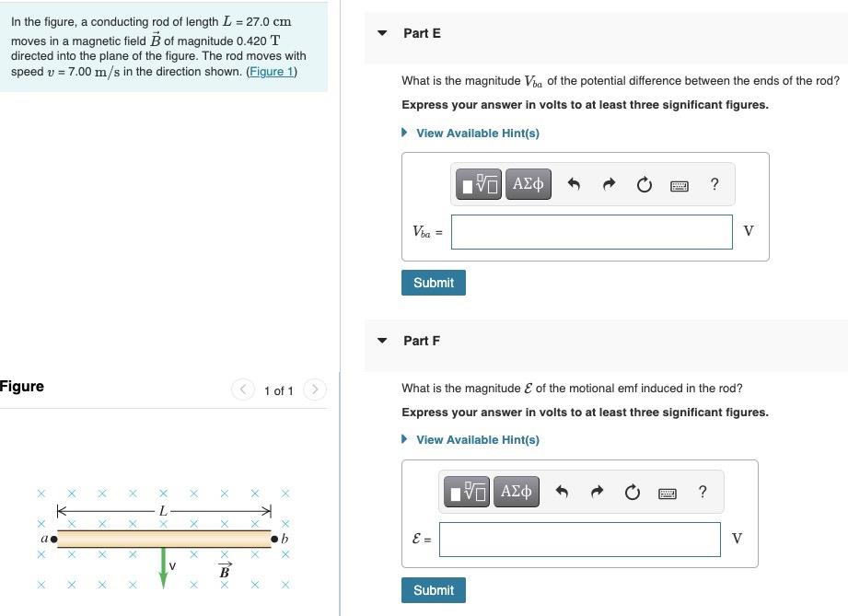The image size is (848, 616).
Task: Show keyboard shortcuts in Part F toolbar
Action: 668,494
